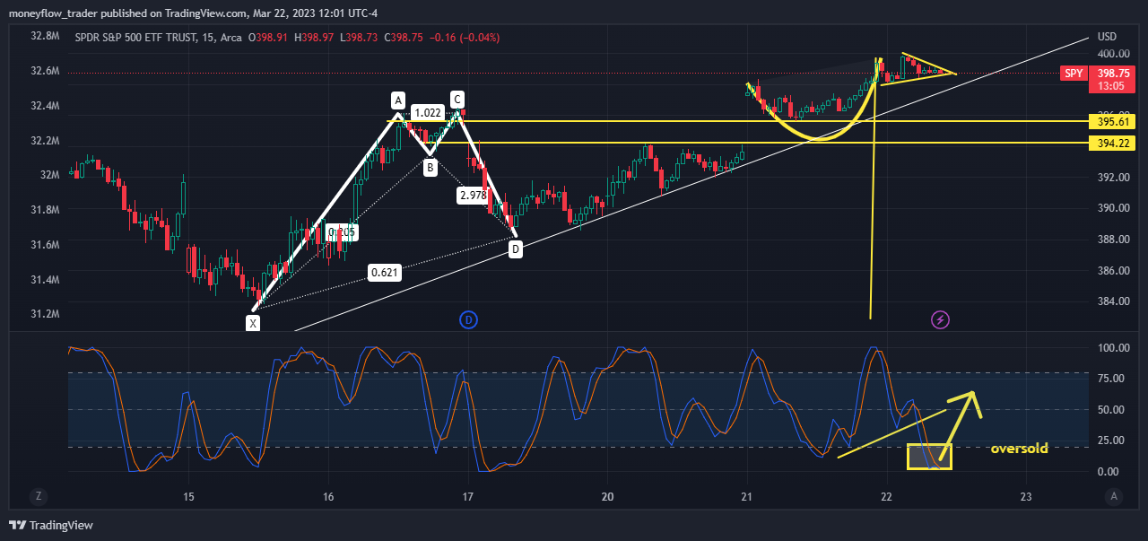
Task: Click date 23 on the time axis
Action: click(1026, 496)
